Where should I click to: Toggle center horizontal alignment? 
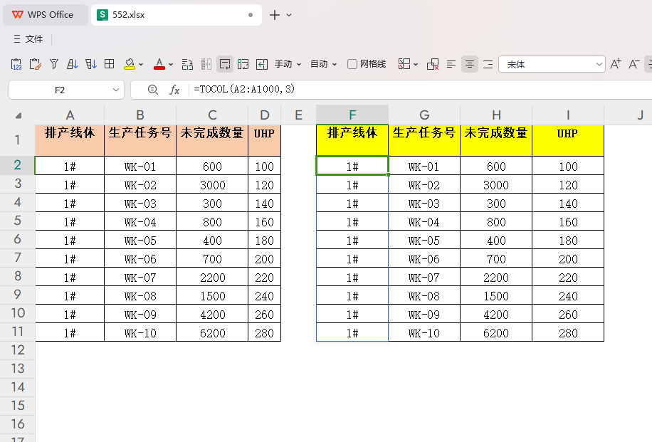(470, 64)
